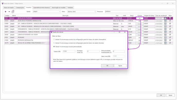Open the Associação ao modelo tab
This screenshot has height=100, width=177.
[x=59, y=7]
